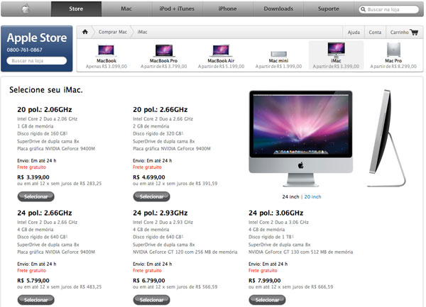Focus the Apple Store sidebar search field

(x=37, y=61)
